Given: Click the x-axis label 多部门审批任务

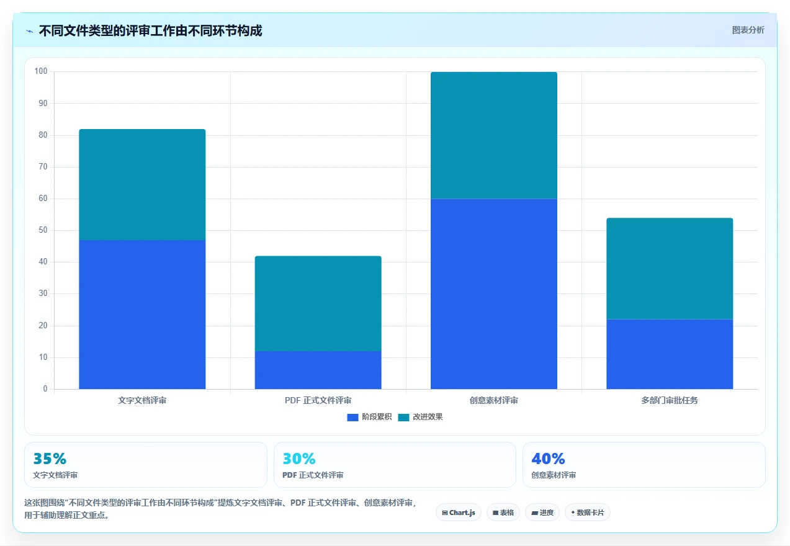Looking at the screenshot, I should click(x=670, y=400).
